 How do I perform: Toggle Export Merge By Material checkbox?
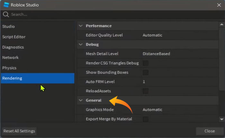tap(146, 119)
